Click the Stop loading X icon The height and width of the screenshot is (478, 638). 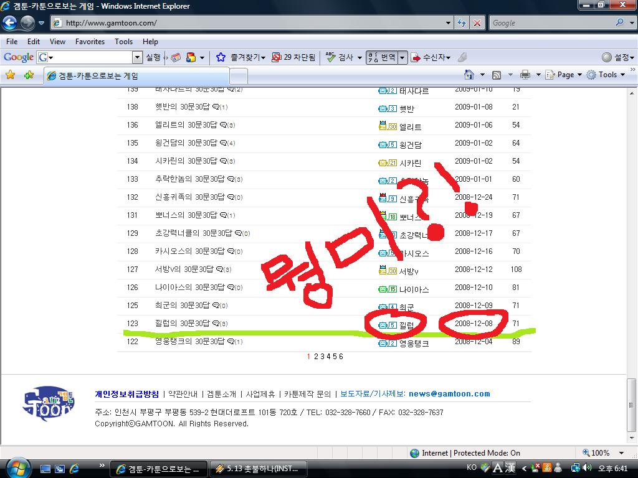click(477, 23)
